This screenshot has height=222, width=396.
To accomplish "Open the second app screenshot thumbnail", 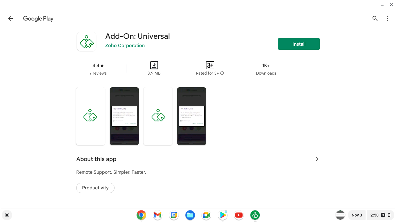I will tap(124, 116).
